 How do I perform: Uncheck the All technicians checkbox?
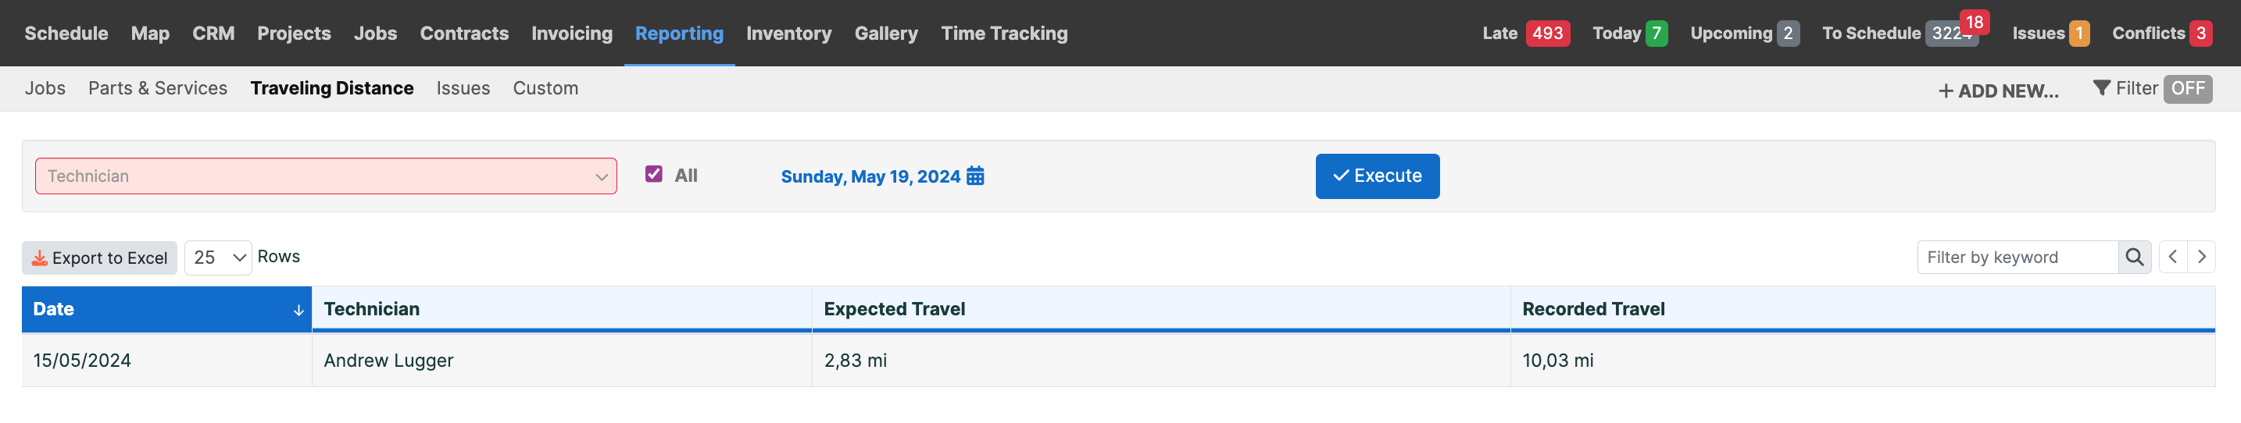(653, 174)
